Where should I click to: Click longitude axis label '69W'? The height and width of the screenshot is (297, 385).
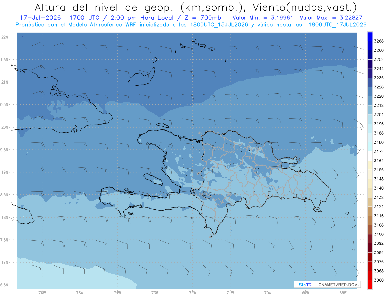click(x=305, y=293)
